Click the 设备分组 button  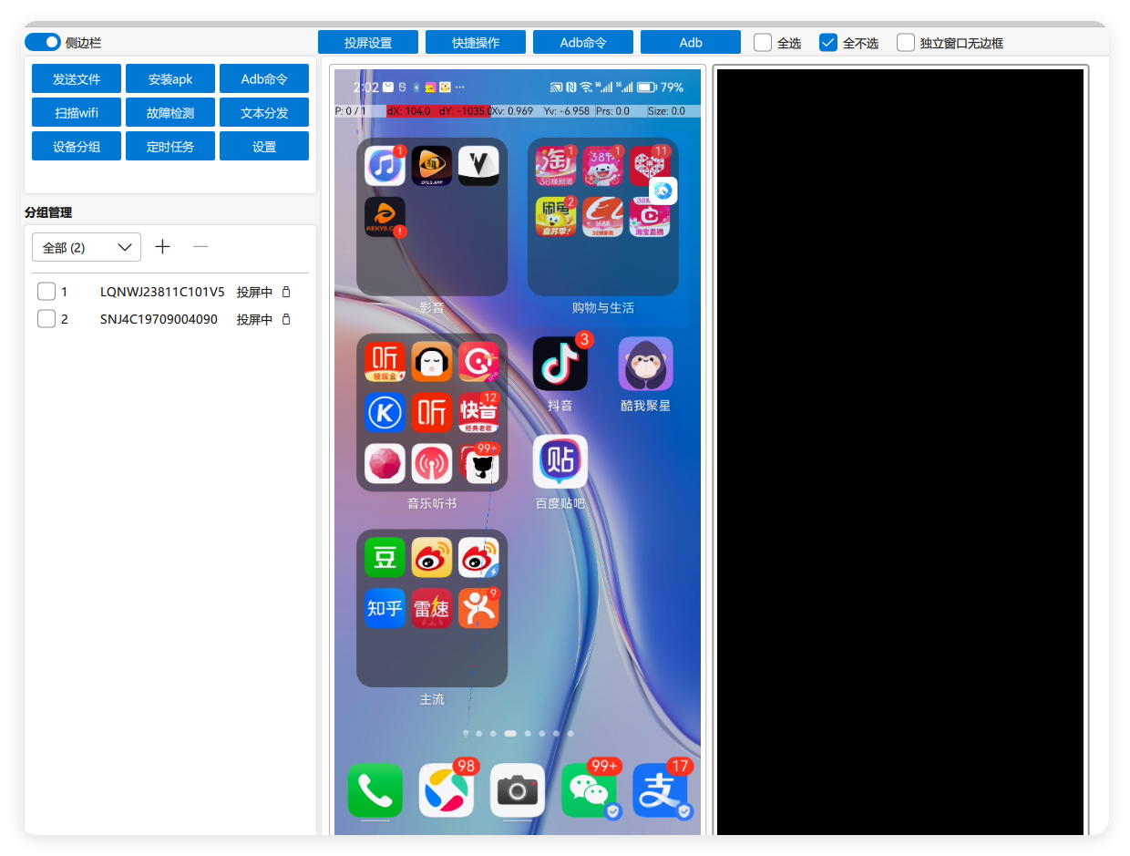click(77, 146)
